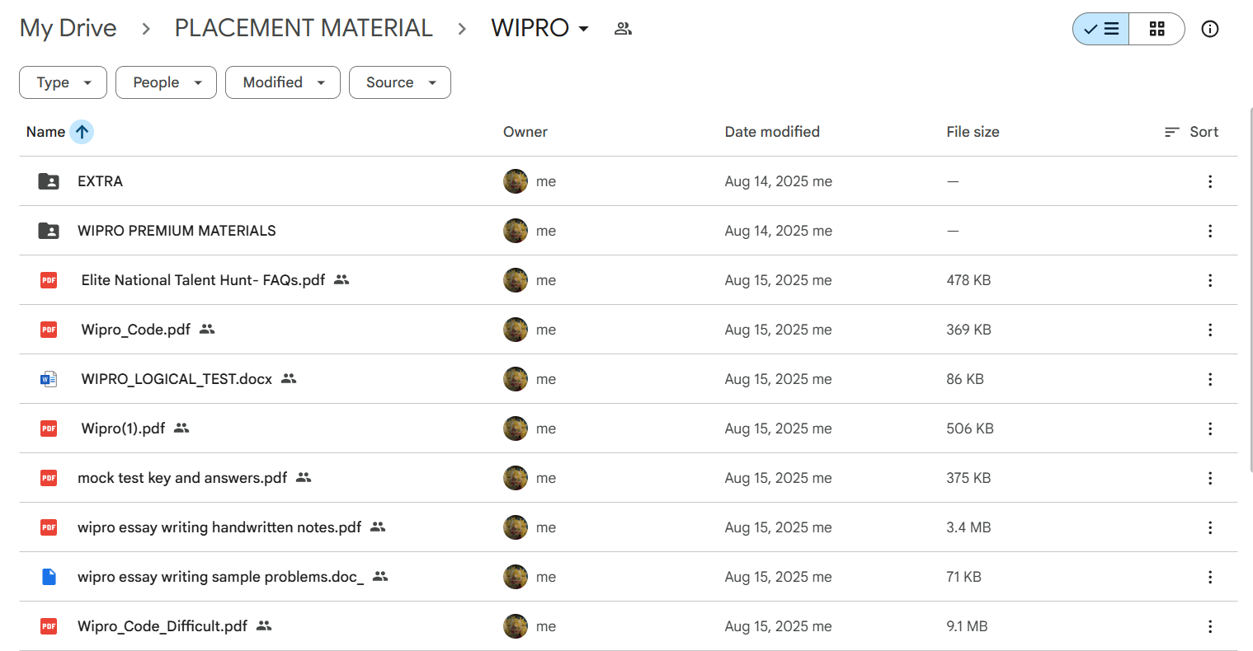Click owner avatar in Wipro_Code_Difficult.pdf row

click(x=516, y=626)
